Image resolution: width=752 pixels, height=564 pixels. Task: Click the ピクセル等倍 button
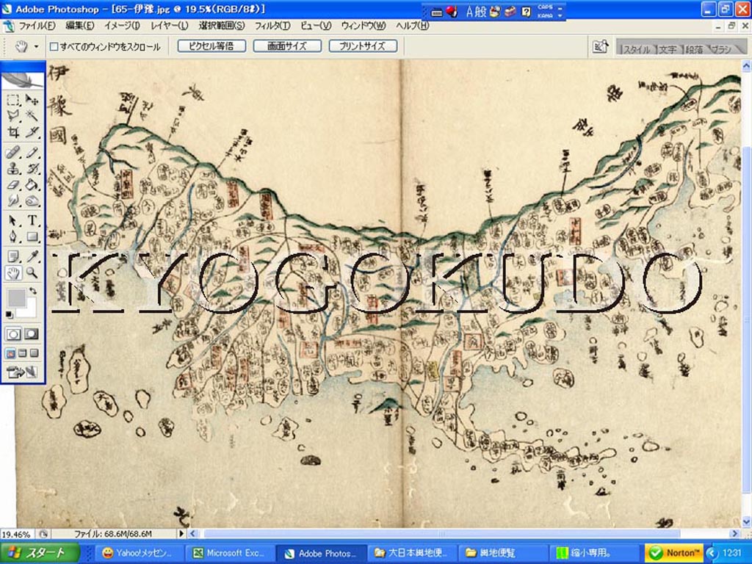pos(211,46)
